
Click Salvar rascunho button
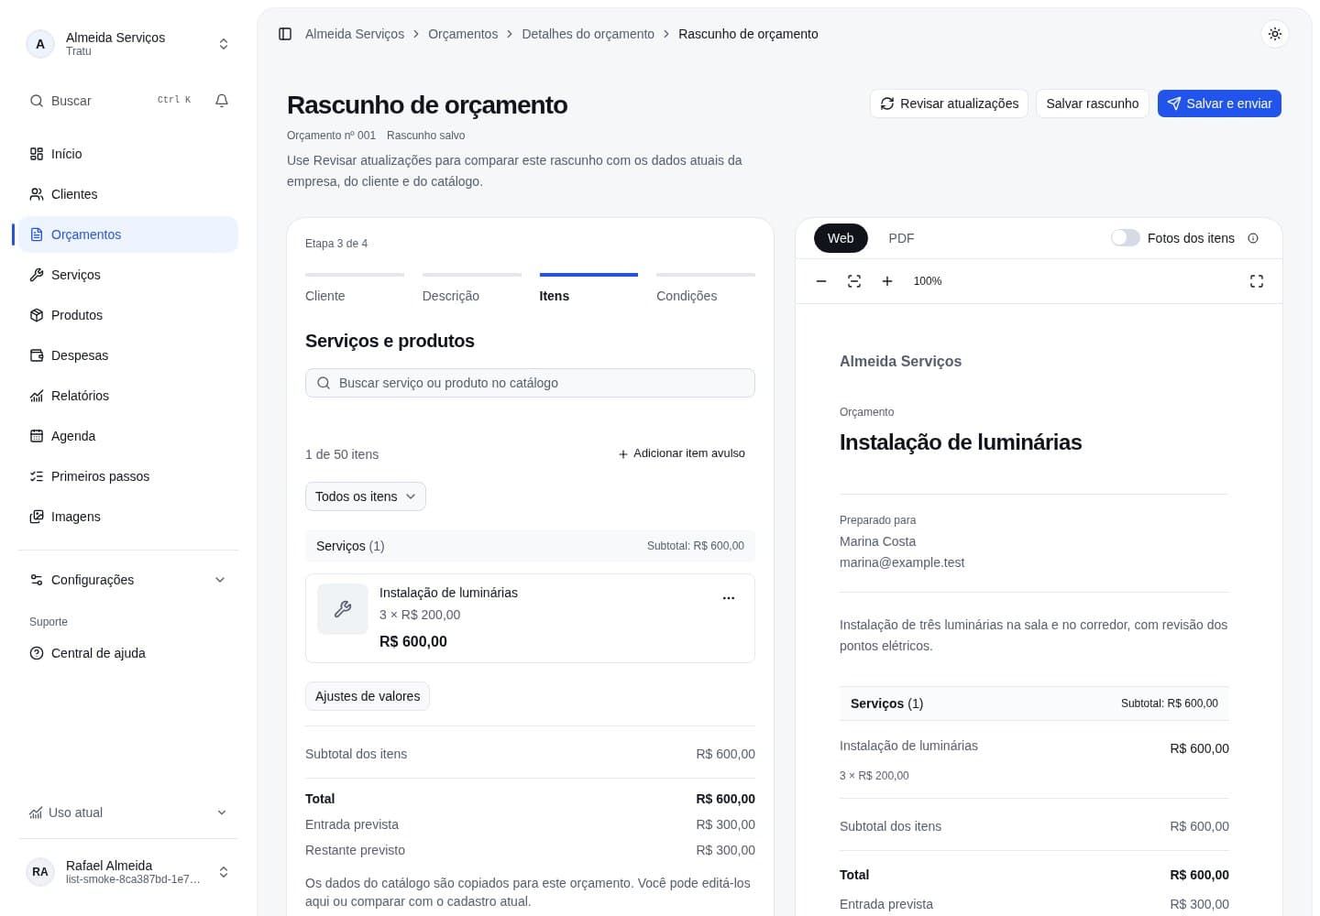click(x=1093, y=104)
